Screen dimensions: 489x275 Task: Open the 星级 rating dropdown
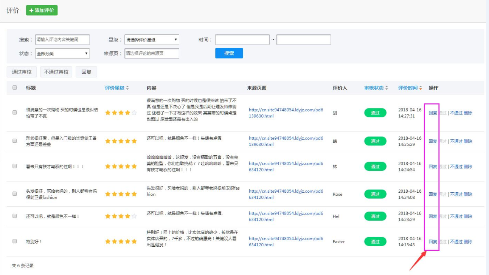tap(152, 40)
